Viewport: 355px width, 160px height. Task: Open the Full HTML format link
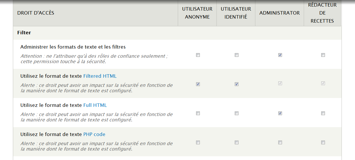point(95,105)
